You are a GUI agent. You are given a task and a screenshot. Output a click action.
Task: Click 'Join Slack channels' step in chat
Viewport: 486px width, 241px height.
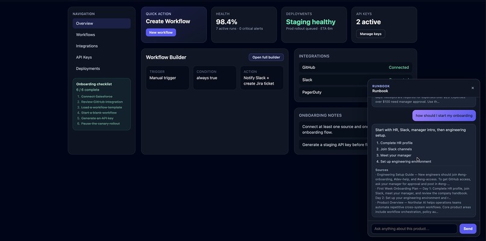pyautogui.click(x=396, y=149)
